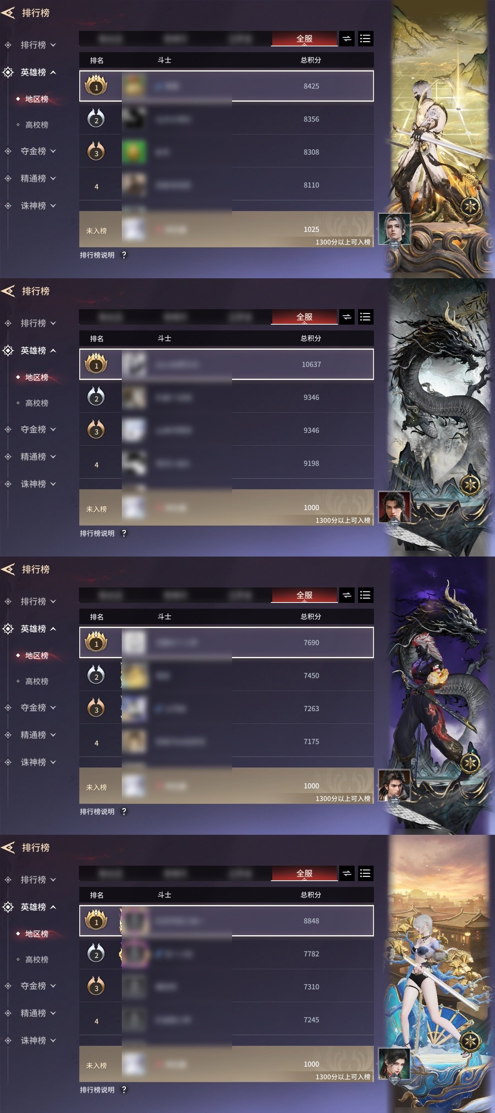Open 排行榜说明 on the 8425-score screen
495x1113 pixels.
coord(97,255)
